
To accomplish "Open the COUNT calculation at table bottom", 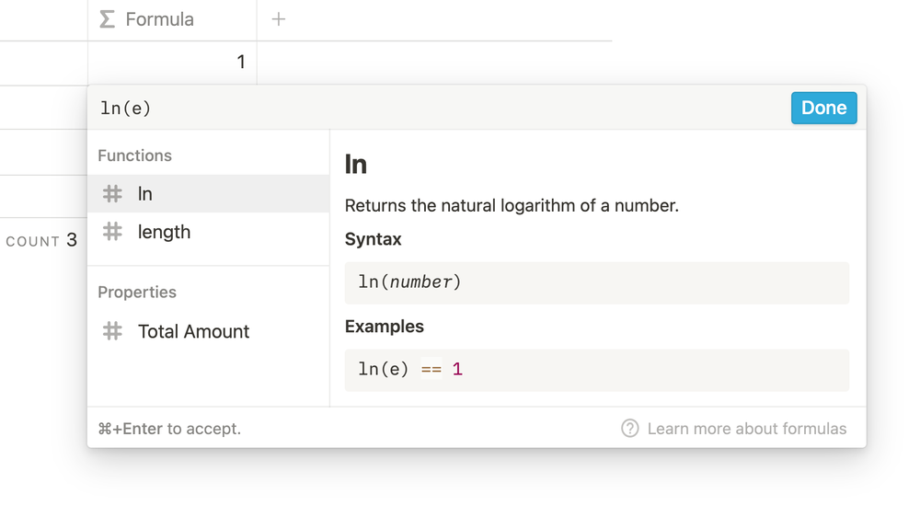I will [x=41, y=241].
